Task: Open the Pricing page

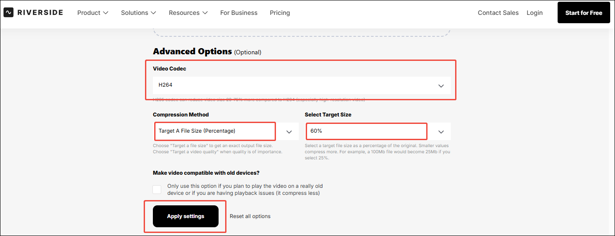Action: 280,13
